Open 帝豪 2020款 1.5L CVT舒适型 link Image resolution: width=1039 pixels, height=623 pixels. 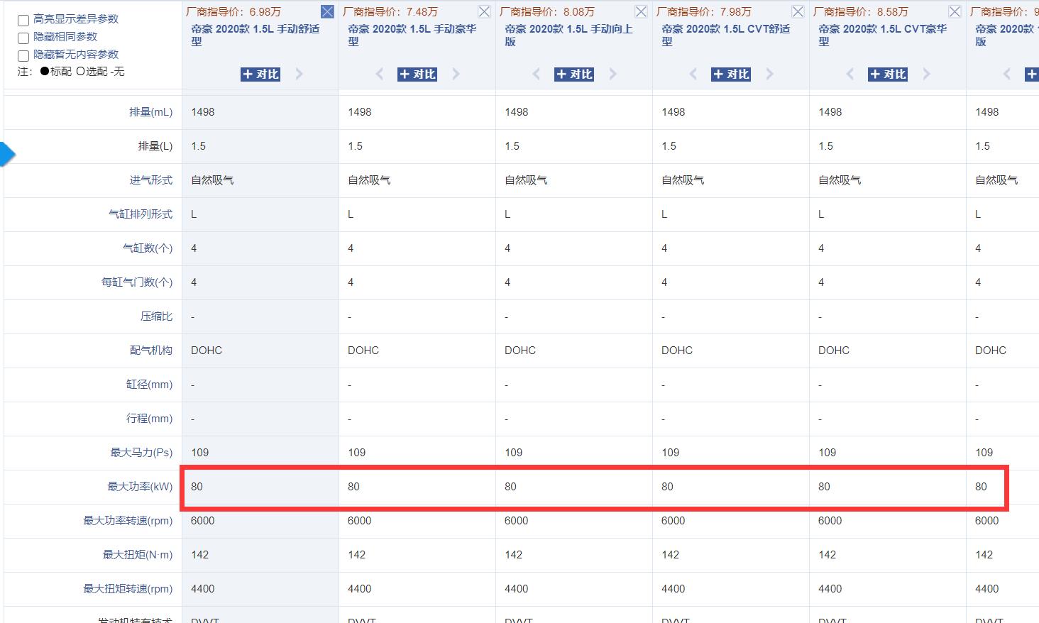pos(726,35)
